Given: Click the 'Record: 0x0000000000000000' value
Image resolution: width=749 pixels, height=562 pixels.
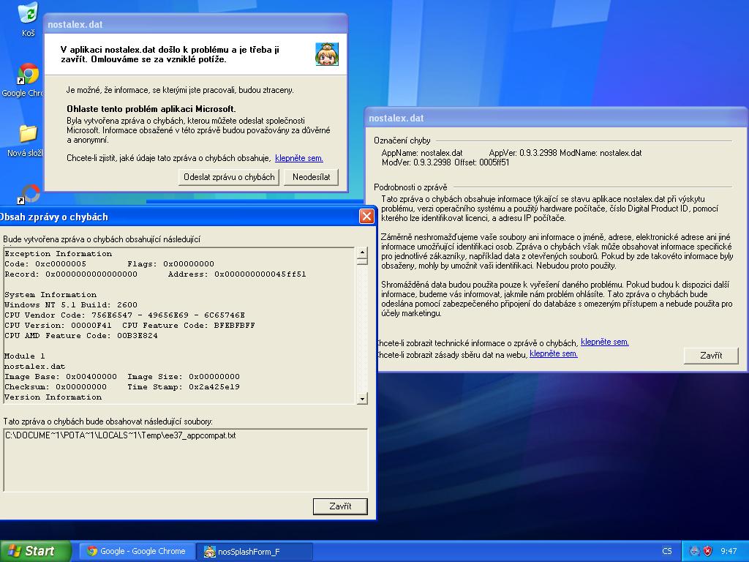Looking at the screenshot, I should (x=71, y=274).
